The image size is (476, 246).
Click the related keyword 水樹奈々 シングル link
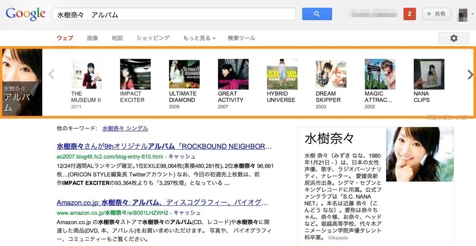(125, 128)
